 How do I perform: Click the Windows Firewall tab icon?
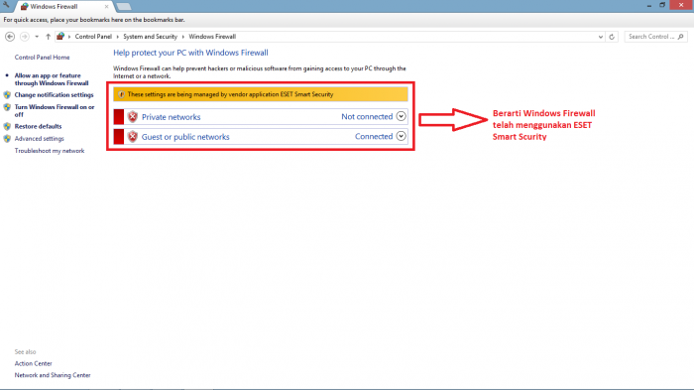point(25,7)
